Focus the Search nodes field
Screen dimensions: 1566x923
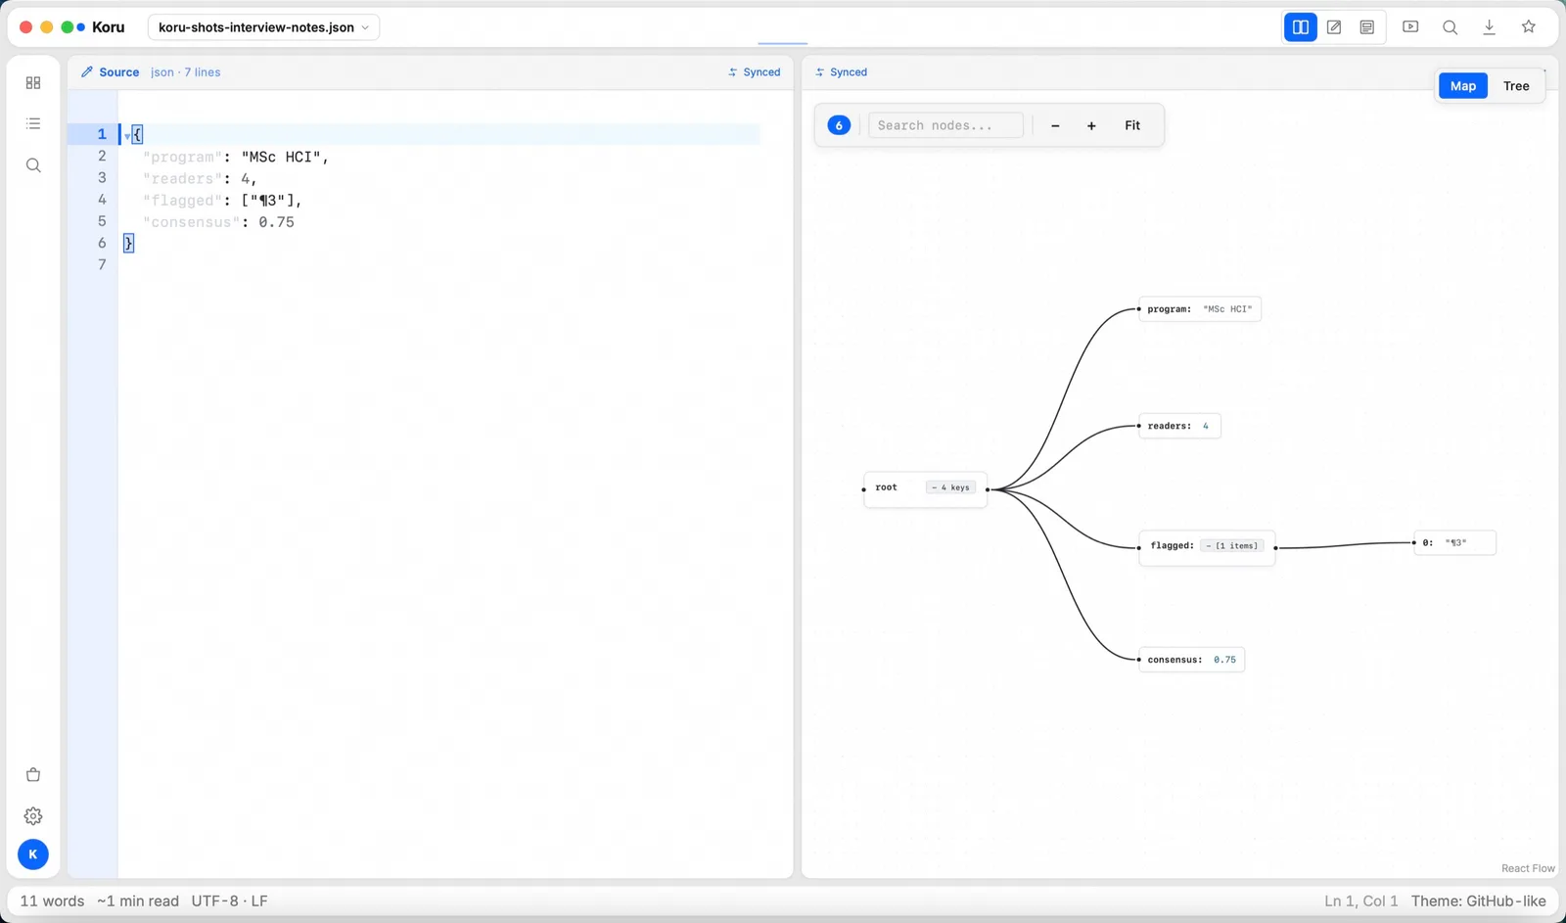(x=945, y=125)
